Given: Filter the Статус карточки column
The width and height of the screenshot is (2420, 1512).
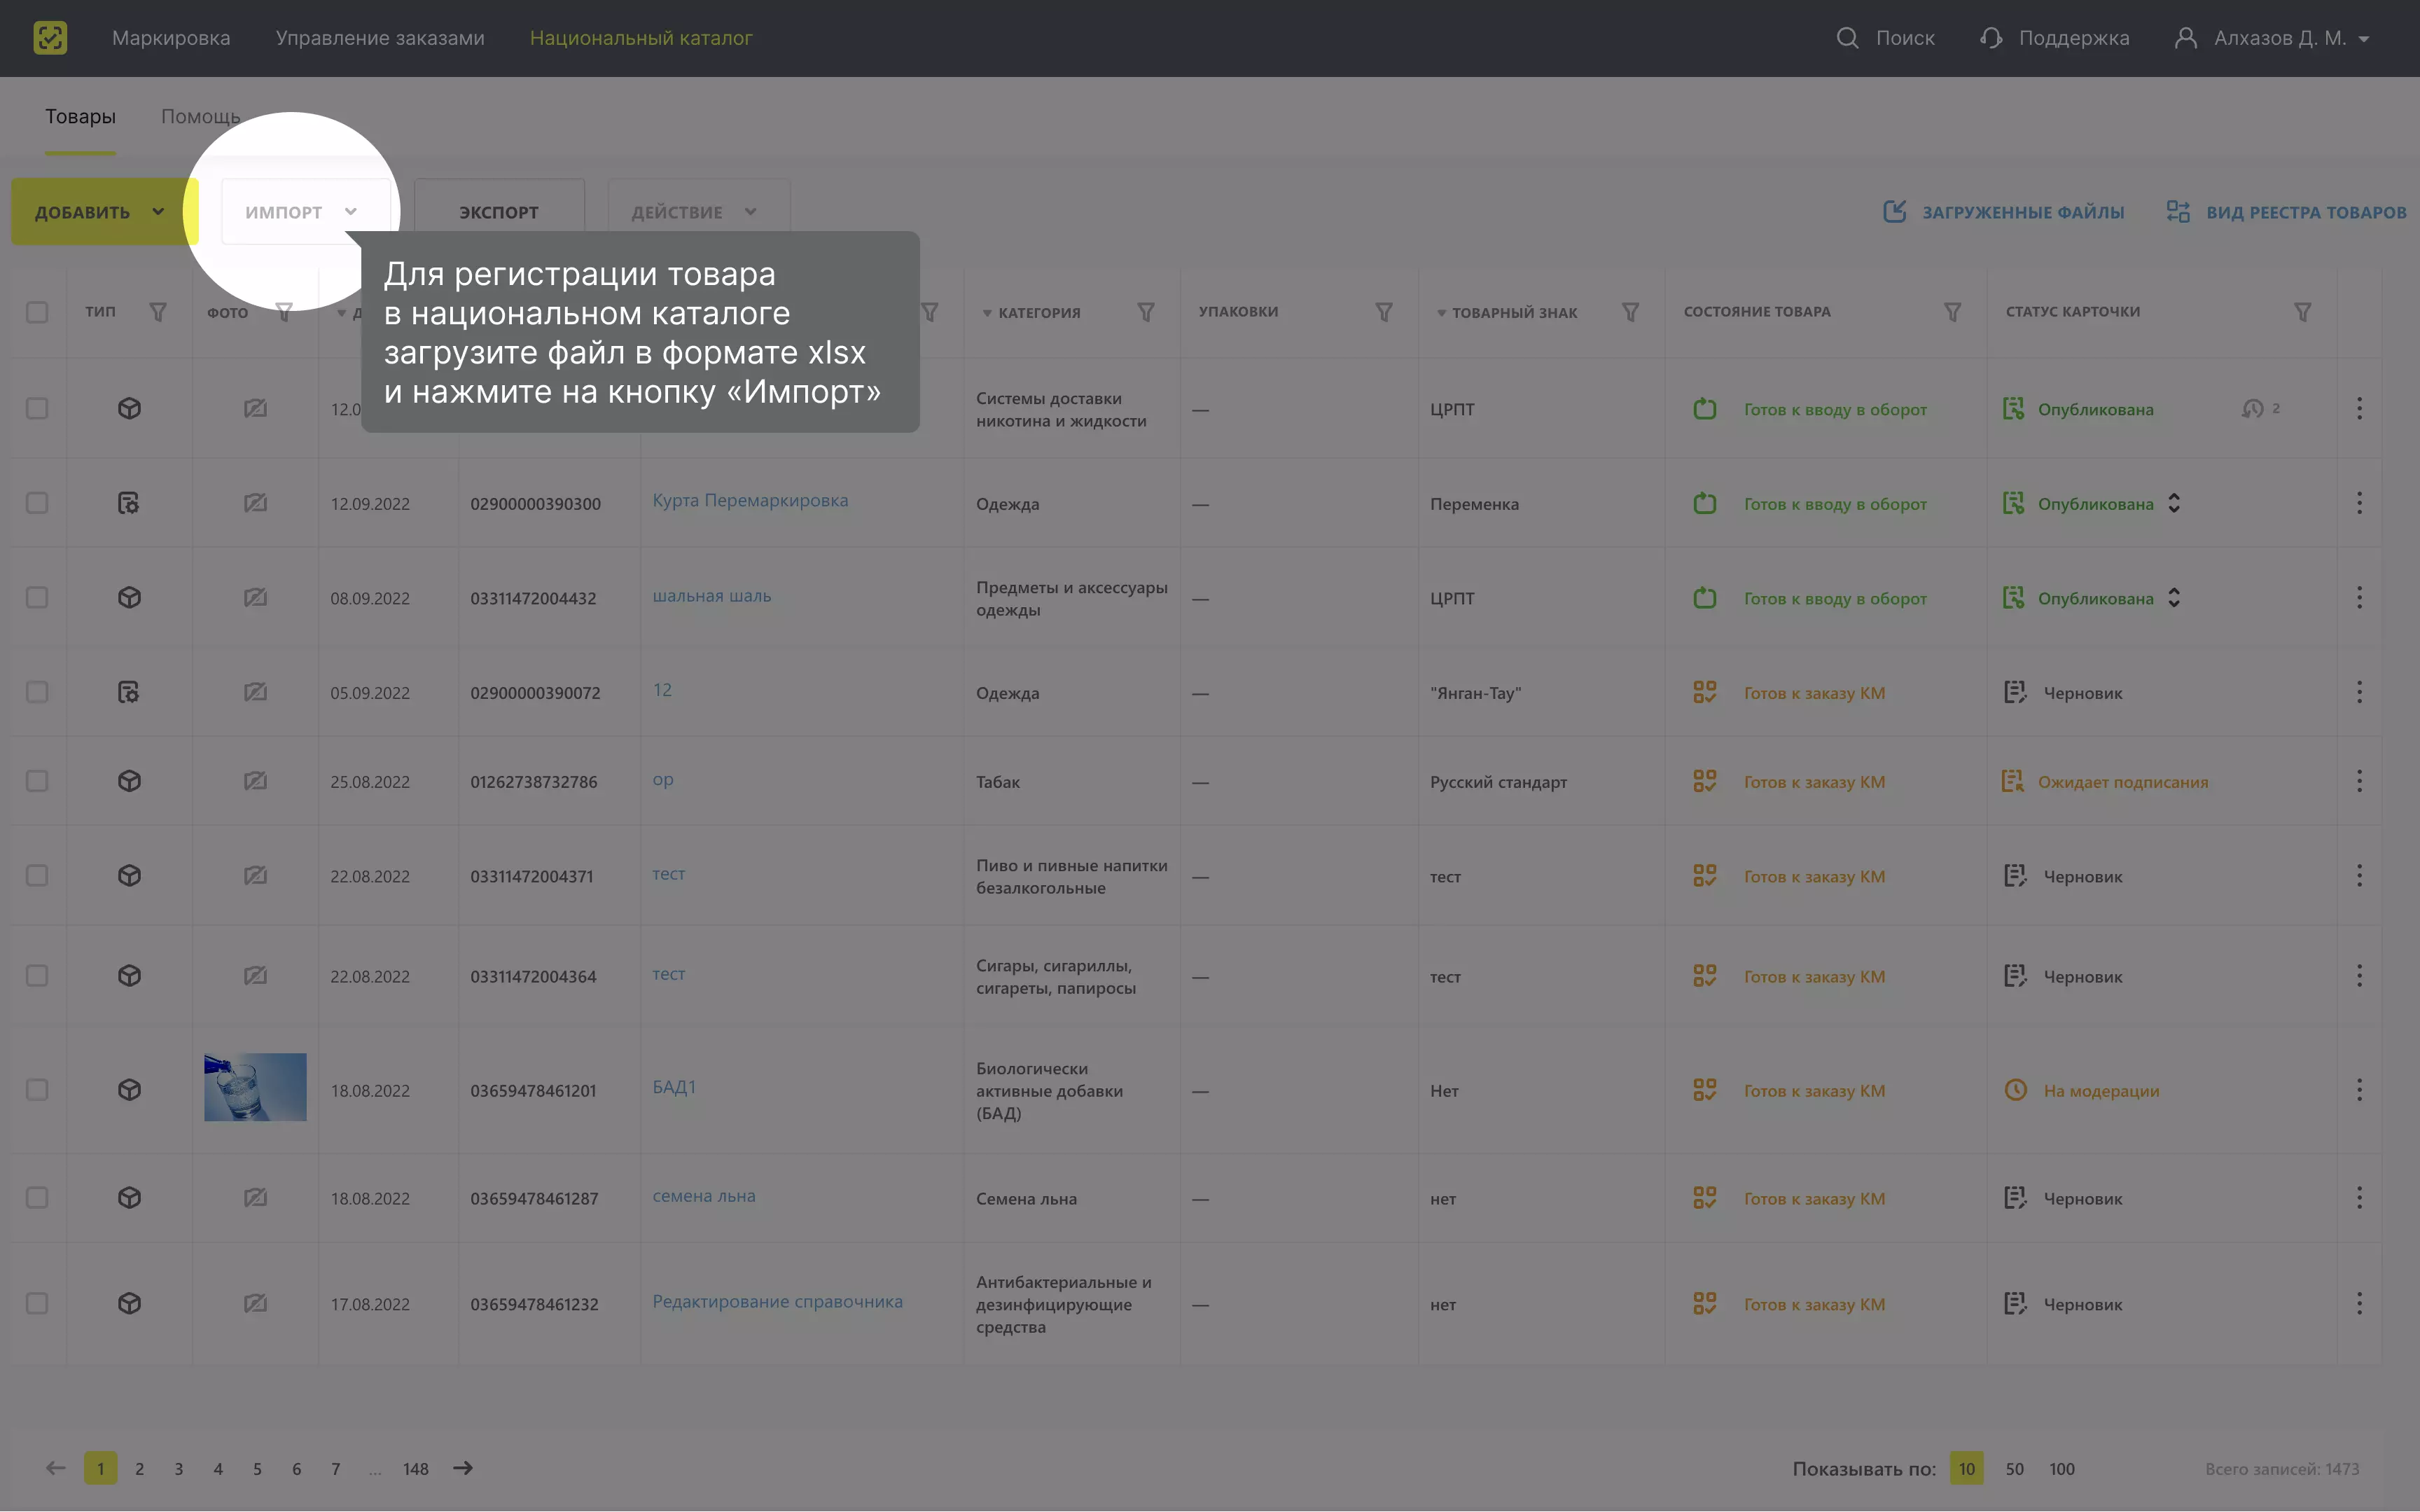Looking at the screenshot, I should point(2302,312).
